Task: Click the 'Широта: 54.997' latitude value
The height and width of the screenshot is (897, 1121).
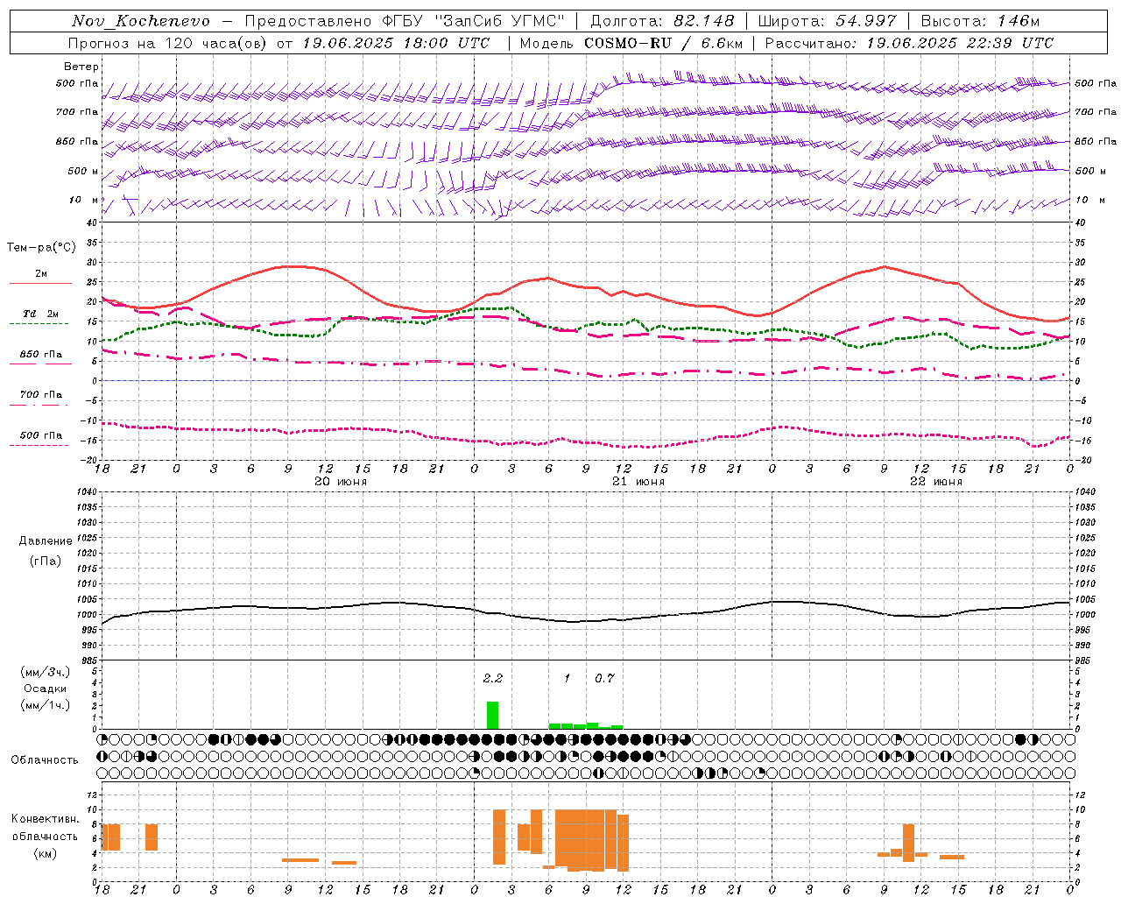Action: 827,21
